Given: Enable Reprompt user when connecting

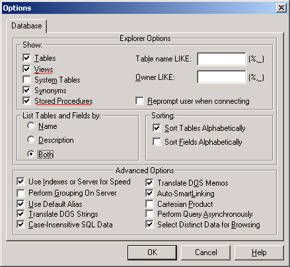Looking at the screenshot, I should [139, 101].
